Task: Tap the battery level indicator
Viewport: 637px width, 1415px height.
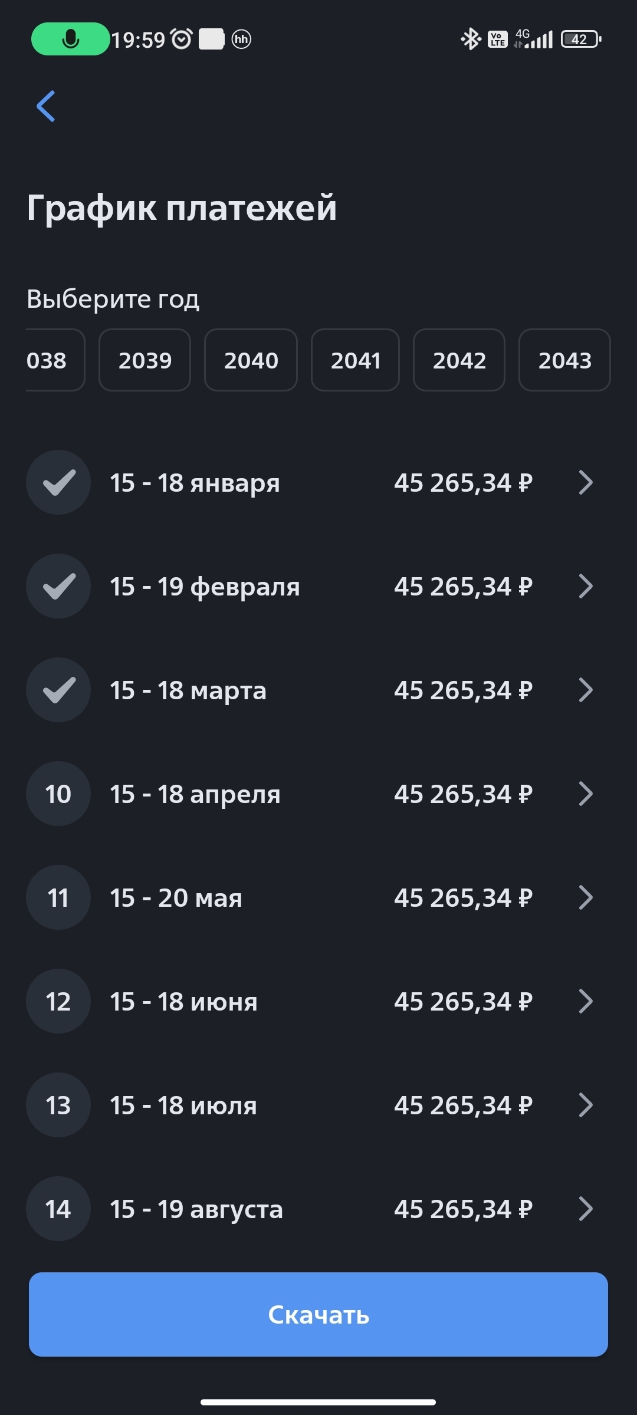Action: click(x=580, y=40)
